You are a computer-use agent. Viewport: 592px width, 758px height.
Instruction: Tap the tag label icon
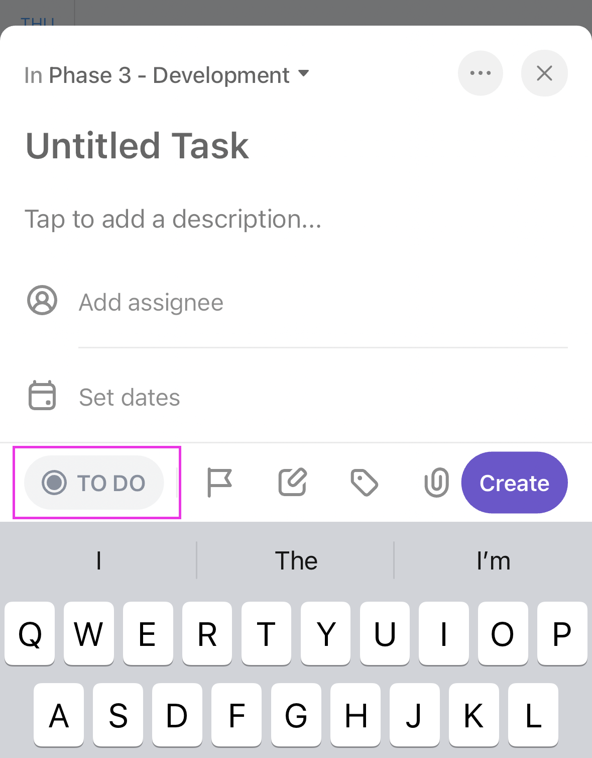(364, 483)
